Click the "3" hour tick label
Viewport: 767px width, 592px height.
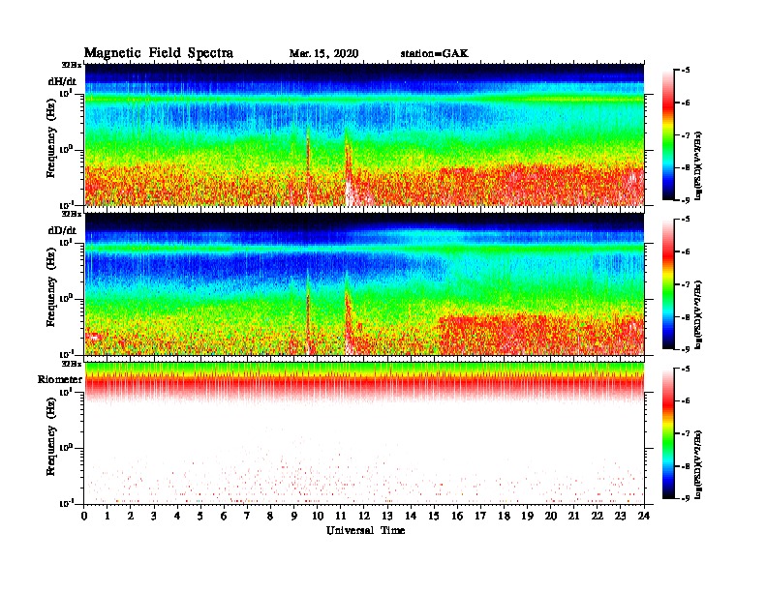click(x=154, y=517)
